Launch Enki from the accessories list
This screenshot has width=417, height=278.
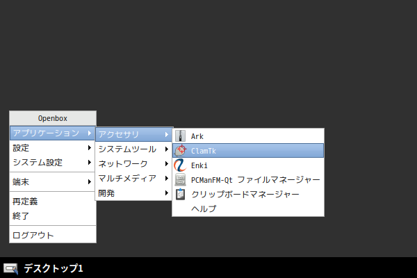tap(248, 165)
